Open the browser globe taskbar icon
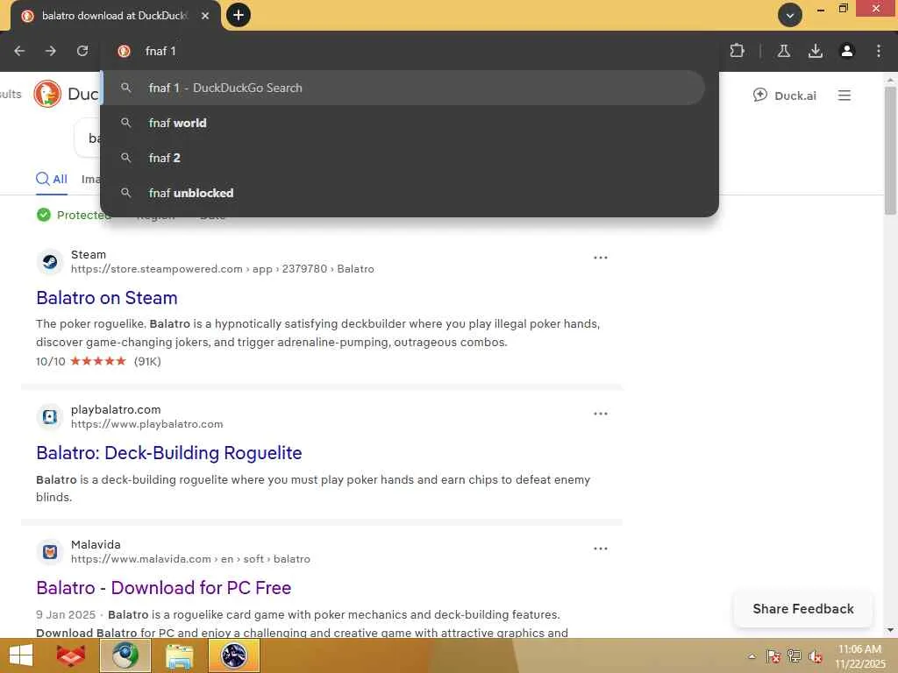 [x=125, y=655]
